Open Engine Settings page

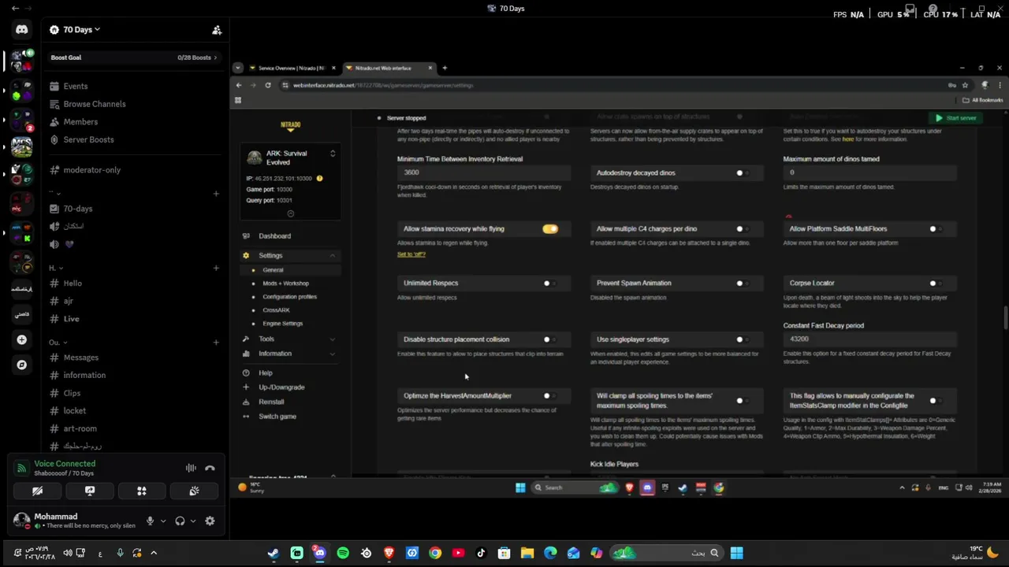(x=282, y=324)
